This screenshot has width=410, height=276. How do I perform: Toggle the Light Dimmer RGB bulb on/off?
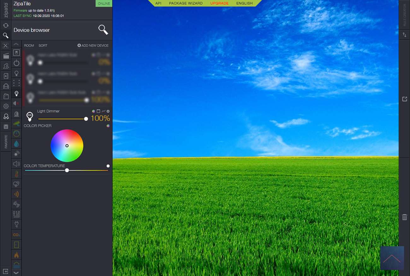point(30,116)
